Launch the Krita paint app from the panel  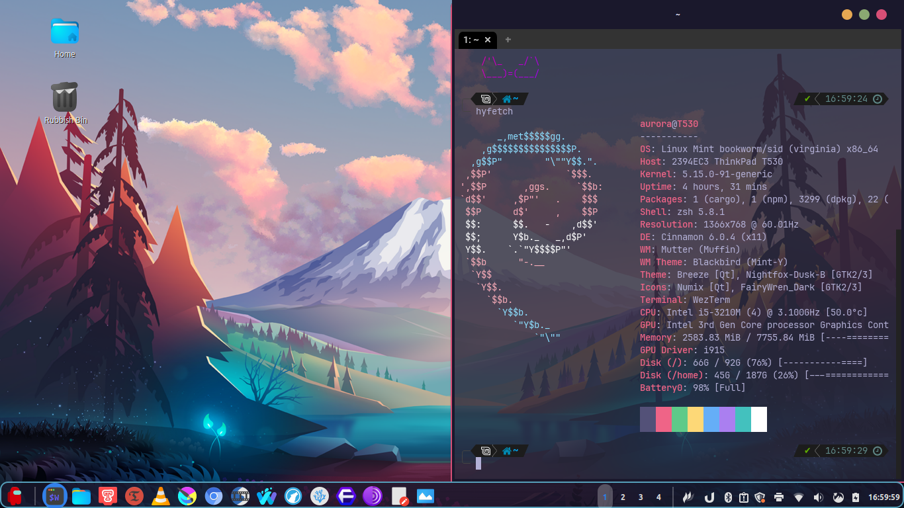click(187, 495)
